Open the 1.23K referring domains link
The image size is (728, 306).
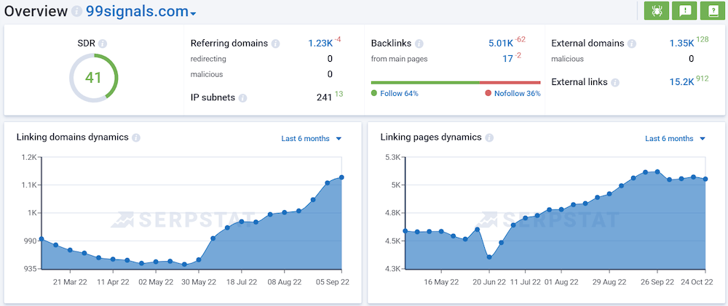coord(320,44)
